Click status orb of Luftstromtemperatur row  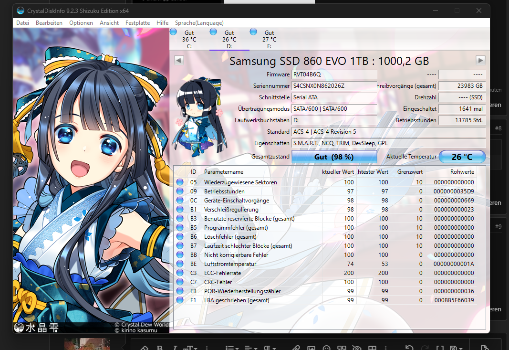(180, 264)
